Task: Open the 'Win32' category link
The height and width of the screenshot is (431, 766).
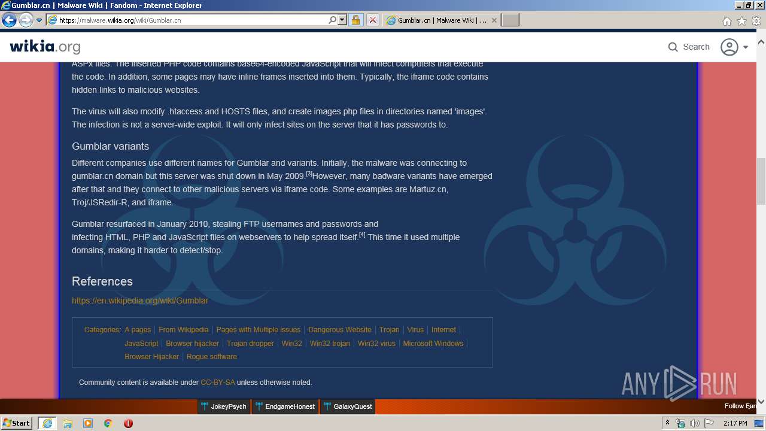Action: 292,344
